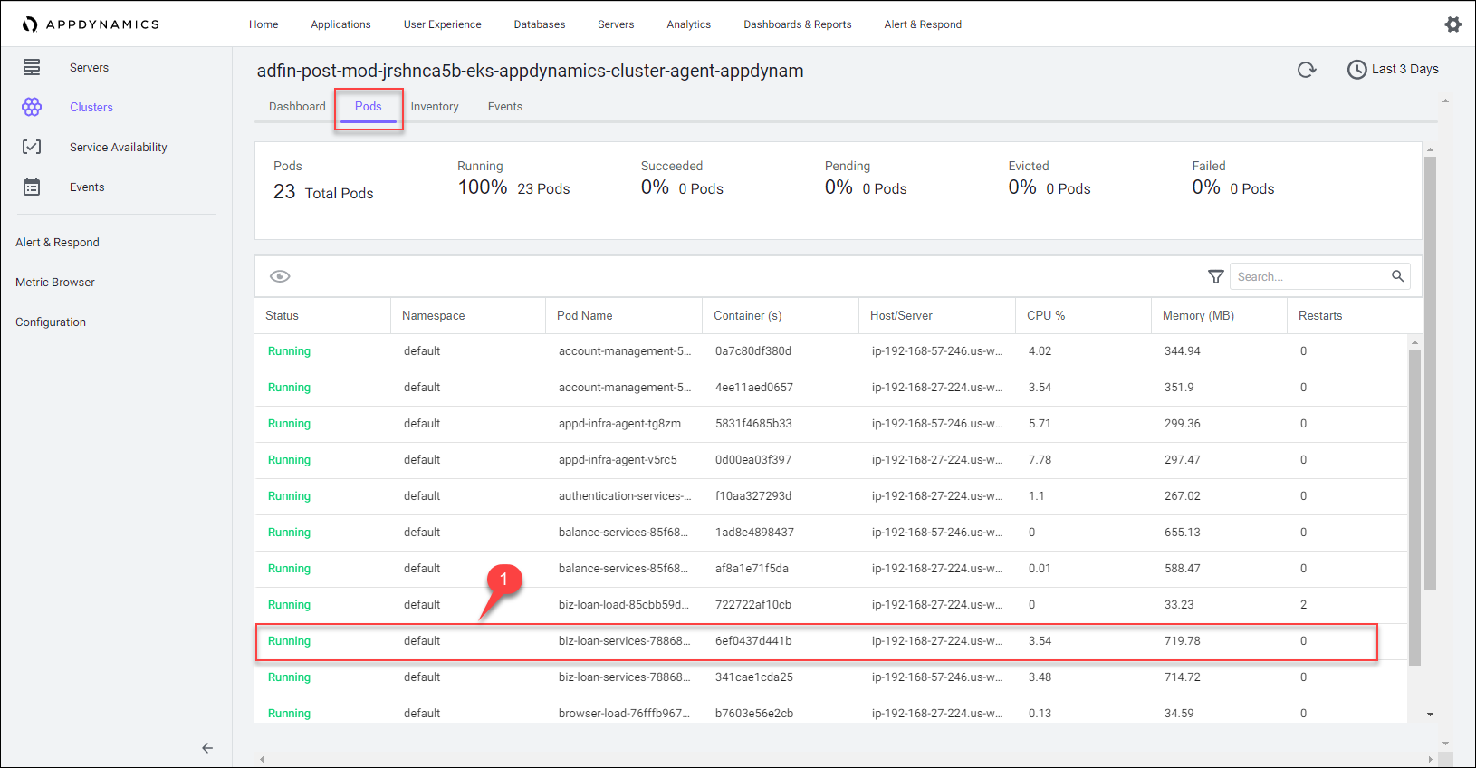Open the filter funnel icon
The height and width of the screenshot is (768, 1476).
[1215, 276]
